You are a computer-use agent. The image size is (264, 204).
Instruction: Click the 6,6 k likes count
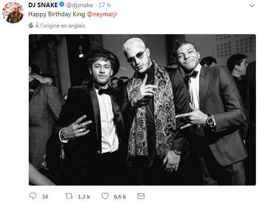tap(120, 197)
